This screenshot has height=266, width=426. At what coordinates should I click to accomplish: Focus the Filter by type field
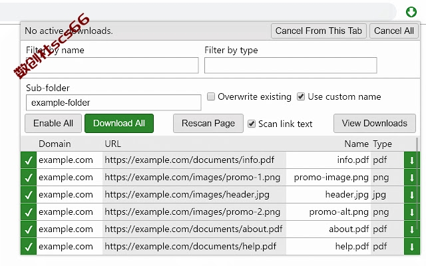pos(291,65)
